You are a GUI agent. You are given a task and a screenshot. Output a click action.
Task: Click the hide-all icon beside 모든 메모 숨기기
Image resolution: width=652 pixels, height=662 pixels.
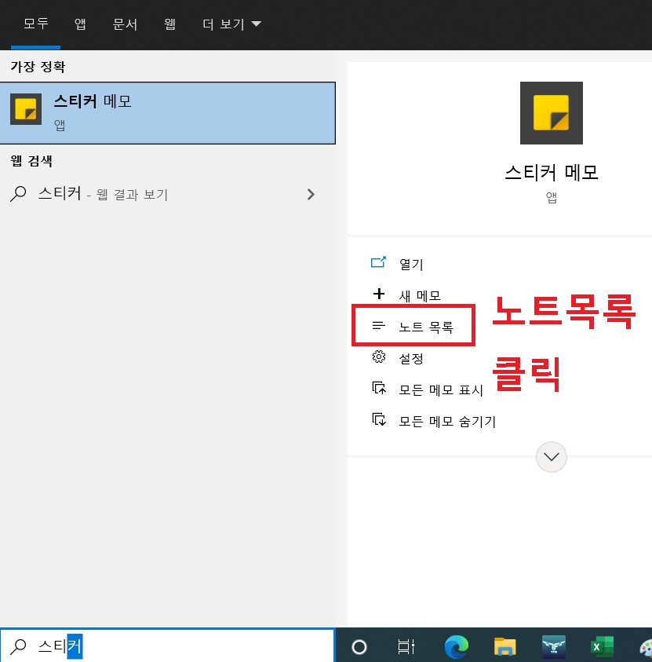pos(379,419)
